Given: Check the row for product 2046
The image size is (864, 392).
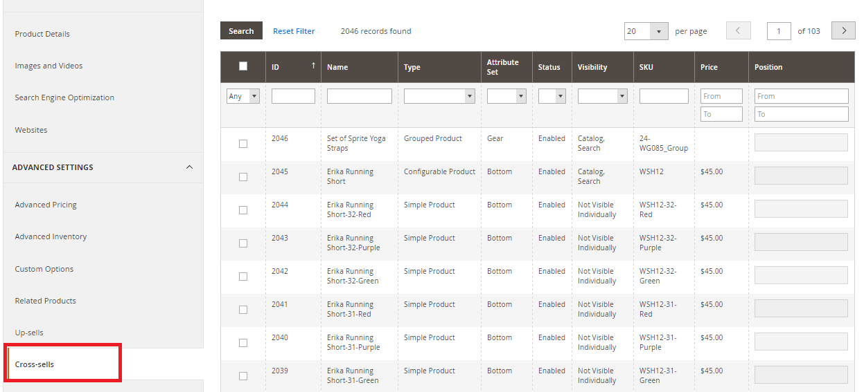Looking at the screenshot, I should pos(243,144).
